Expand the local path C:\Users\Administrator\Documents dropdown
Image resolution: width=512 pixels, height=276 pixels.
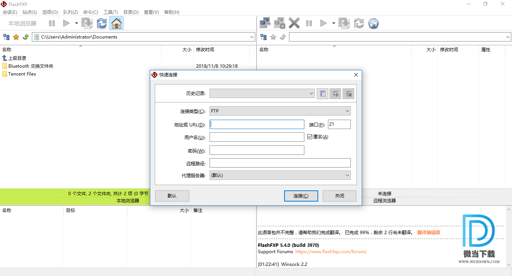pyautogui.click(x=252, y=37)
